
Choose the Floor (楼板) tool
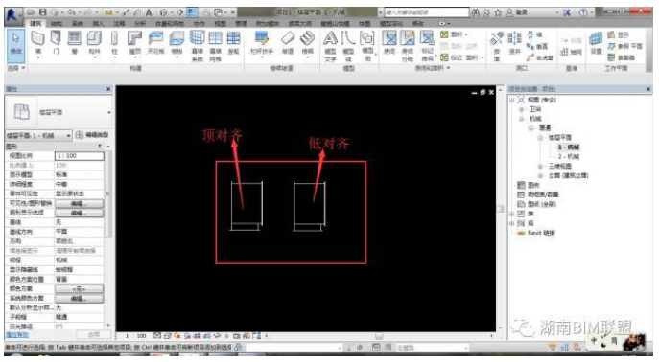click(177, 43)
